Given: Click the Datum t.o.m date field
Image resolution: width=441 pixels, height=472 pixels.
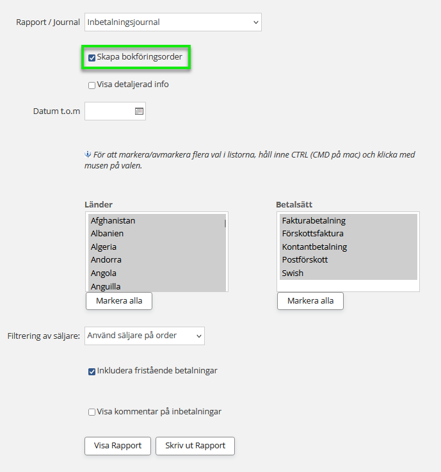Looking at the screenshot, I should (x=109, y=111).
